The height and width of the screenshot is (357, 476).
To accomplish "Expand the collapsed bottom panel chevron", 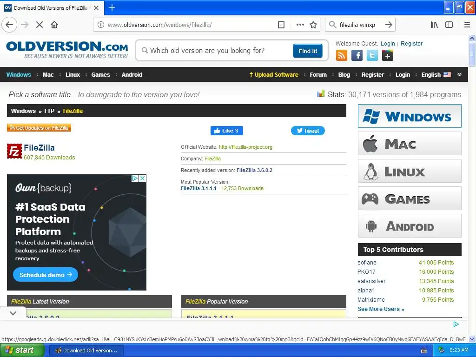I will [13, 313].
